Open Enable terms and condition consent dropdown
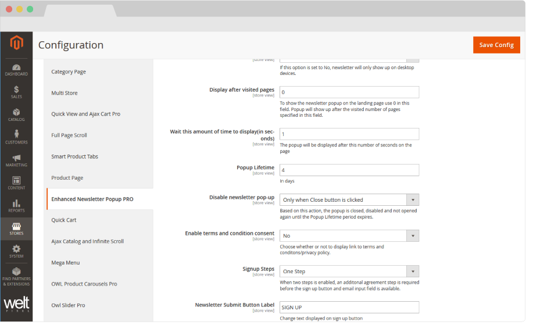This screenshot has height=325, width=558. (x=349, y=236)
